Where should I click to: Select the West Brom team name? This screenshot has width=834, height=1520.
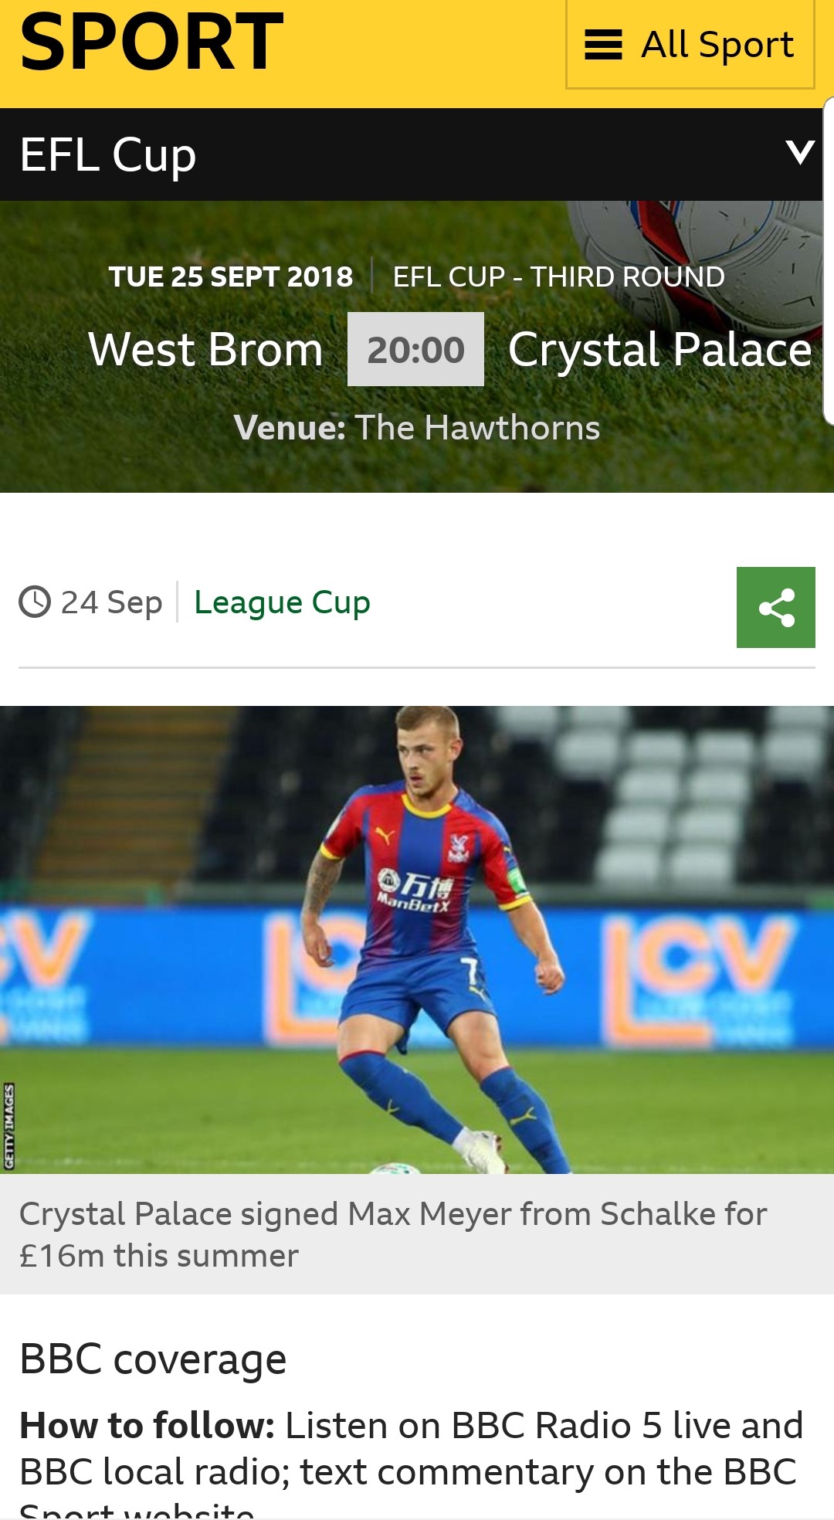coord(205,349)
